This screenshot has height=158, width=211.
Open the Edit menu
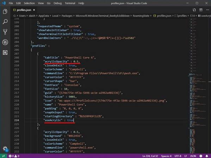pyautogui.click(x=18, y=3)
